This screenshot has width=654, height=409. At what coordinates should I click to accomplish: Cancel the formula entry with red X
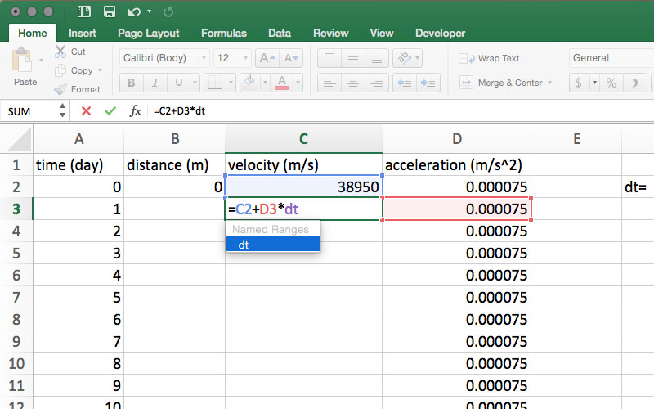pos(86,110)
